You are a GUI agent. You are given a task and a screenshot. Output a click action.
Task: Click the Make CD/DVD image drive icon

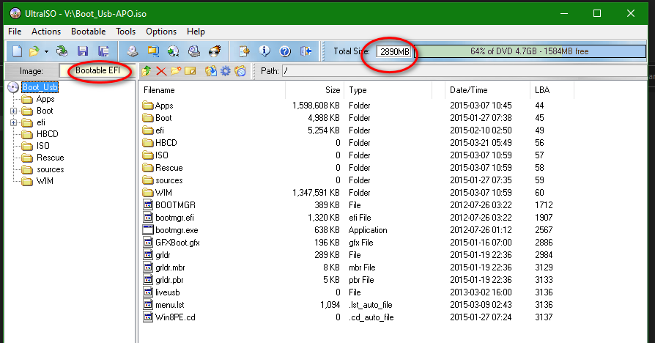click(133, 51)
